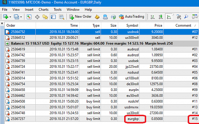
Task: Sort by the Size column header
Action: point(110,25)
